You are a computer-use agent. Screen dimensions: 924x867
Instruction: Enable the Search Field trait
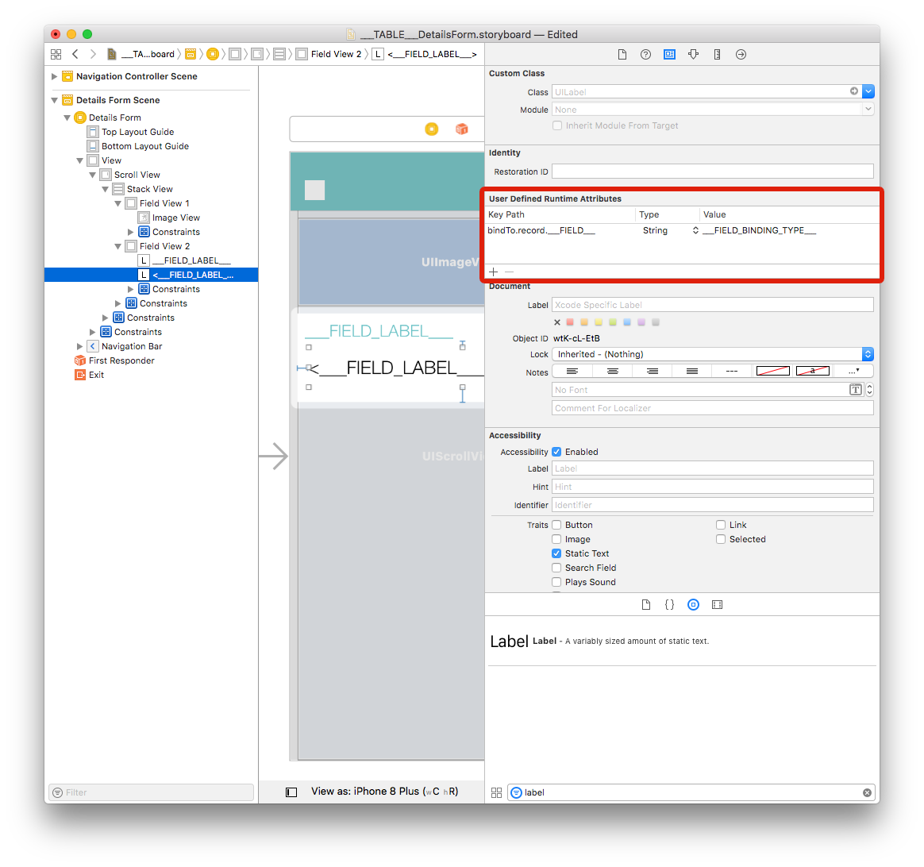tap(557, 568)
